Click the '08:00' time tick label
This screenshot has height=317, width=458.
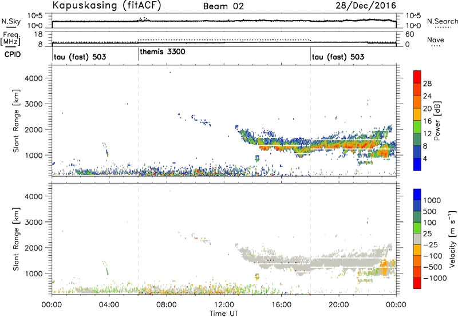167,305
